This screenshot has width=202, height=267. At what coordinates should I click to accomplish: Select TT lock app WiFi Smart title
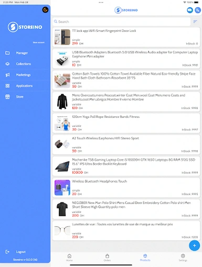point(104,31)
